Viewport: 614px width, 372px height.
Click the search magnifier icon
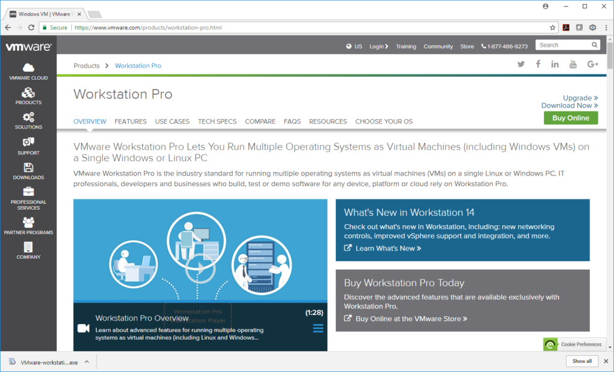(x=594, y=45)
